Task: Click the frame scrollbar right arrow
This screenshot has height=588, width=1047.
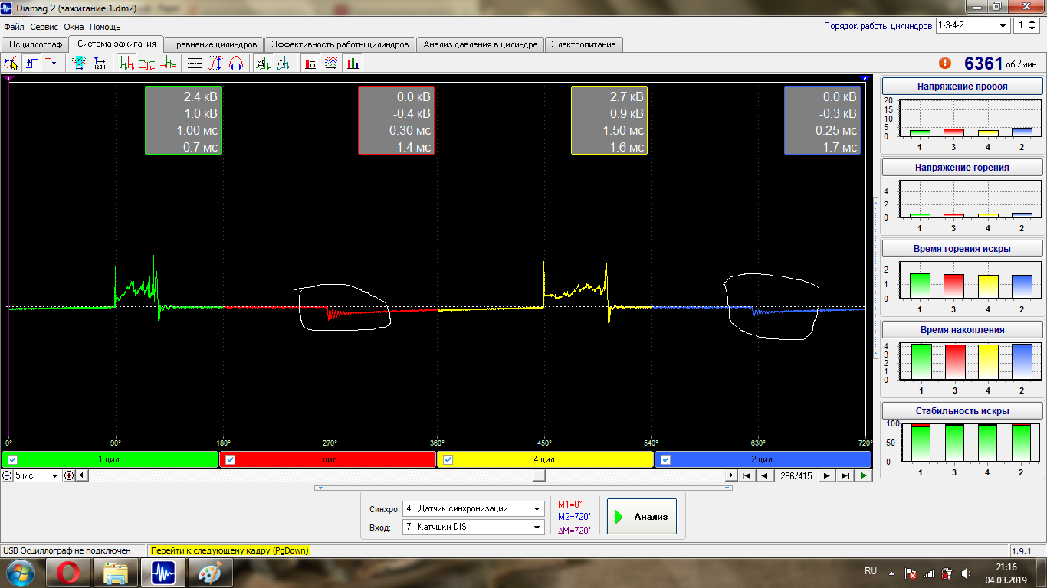Action: coord(730,475)
